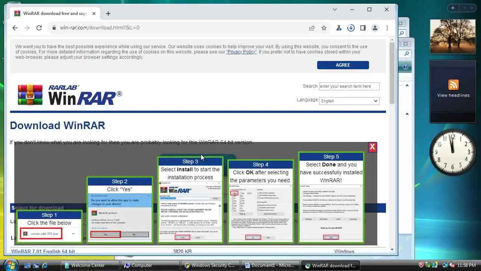The image size is (481, 271).
Task: Click the Step 3 Install screenshot
Action: (190, 212)
